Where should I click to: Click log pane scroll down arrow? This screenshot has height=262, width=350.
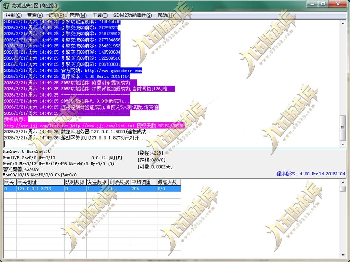(343, 144)
